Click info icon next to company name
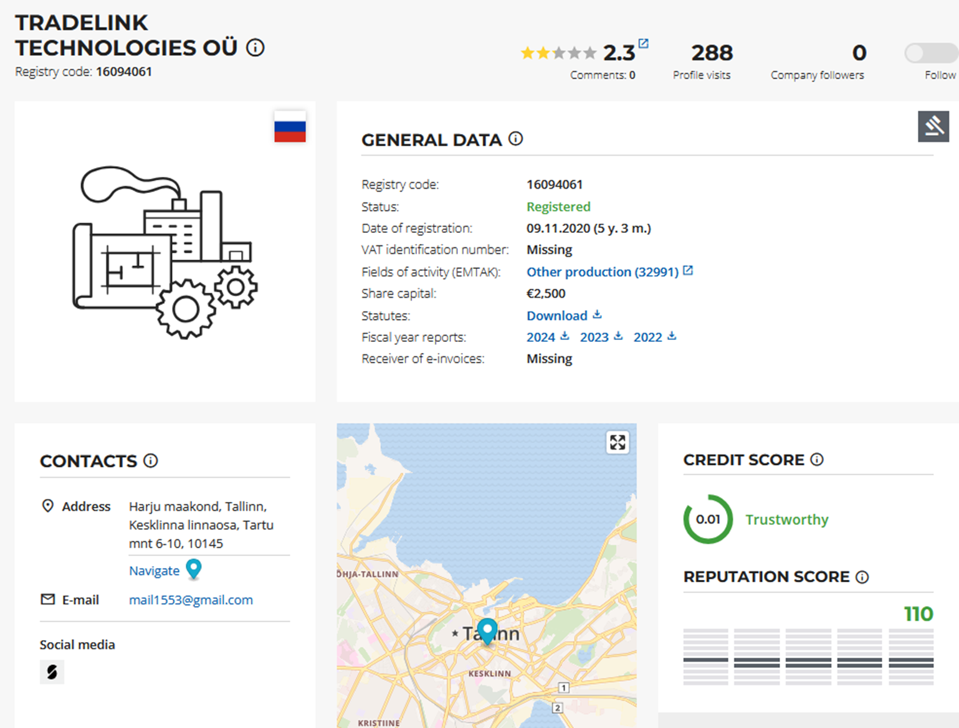This screenshot has height=728, width=959. click(255, 47)
